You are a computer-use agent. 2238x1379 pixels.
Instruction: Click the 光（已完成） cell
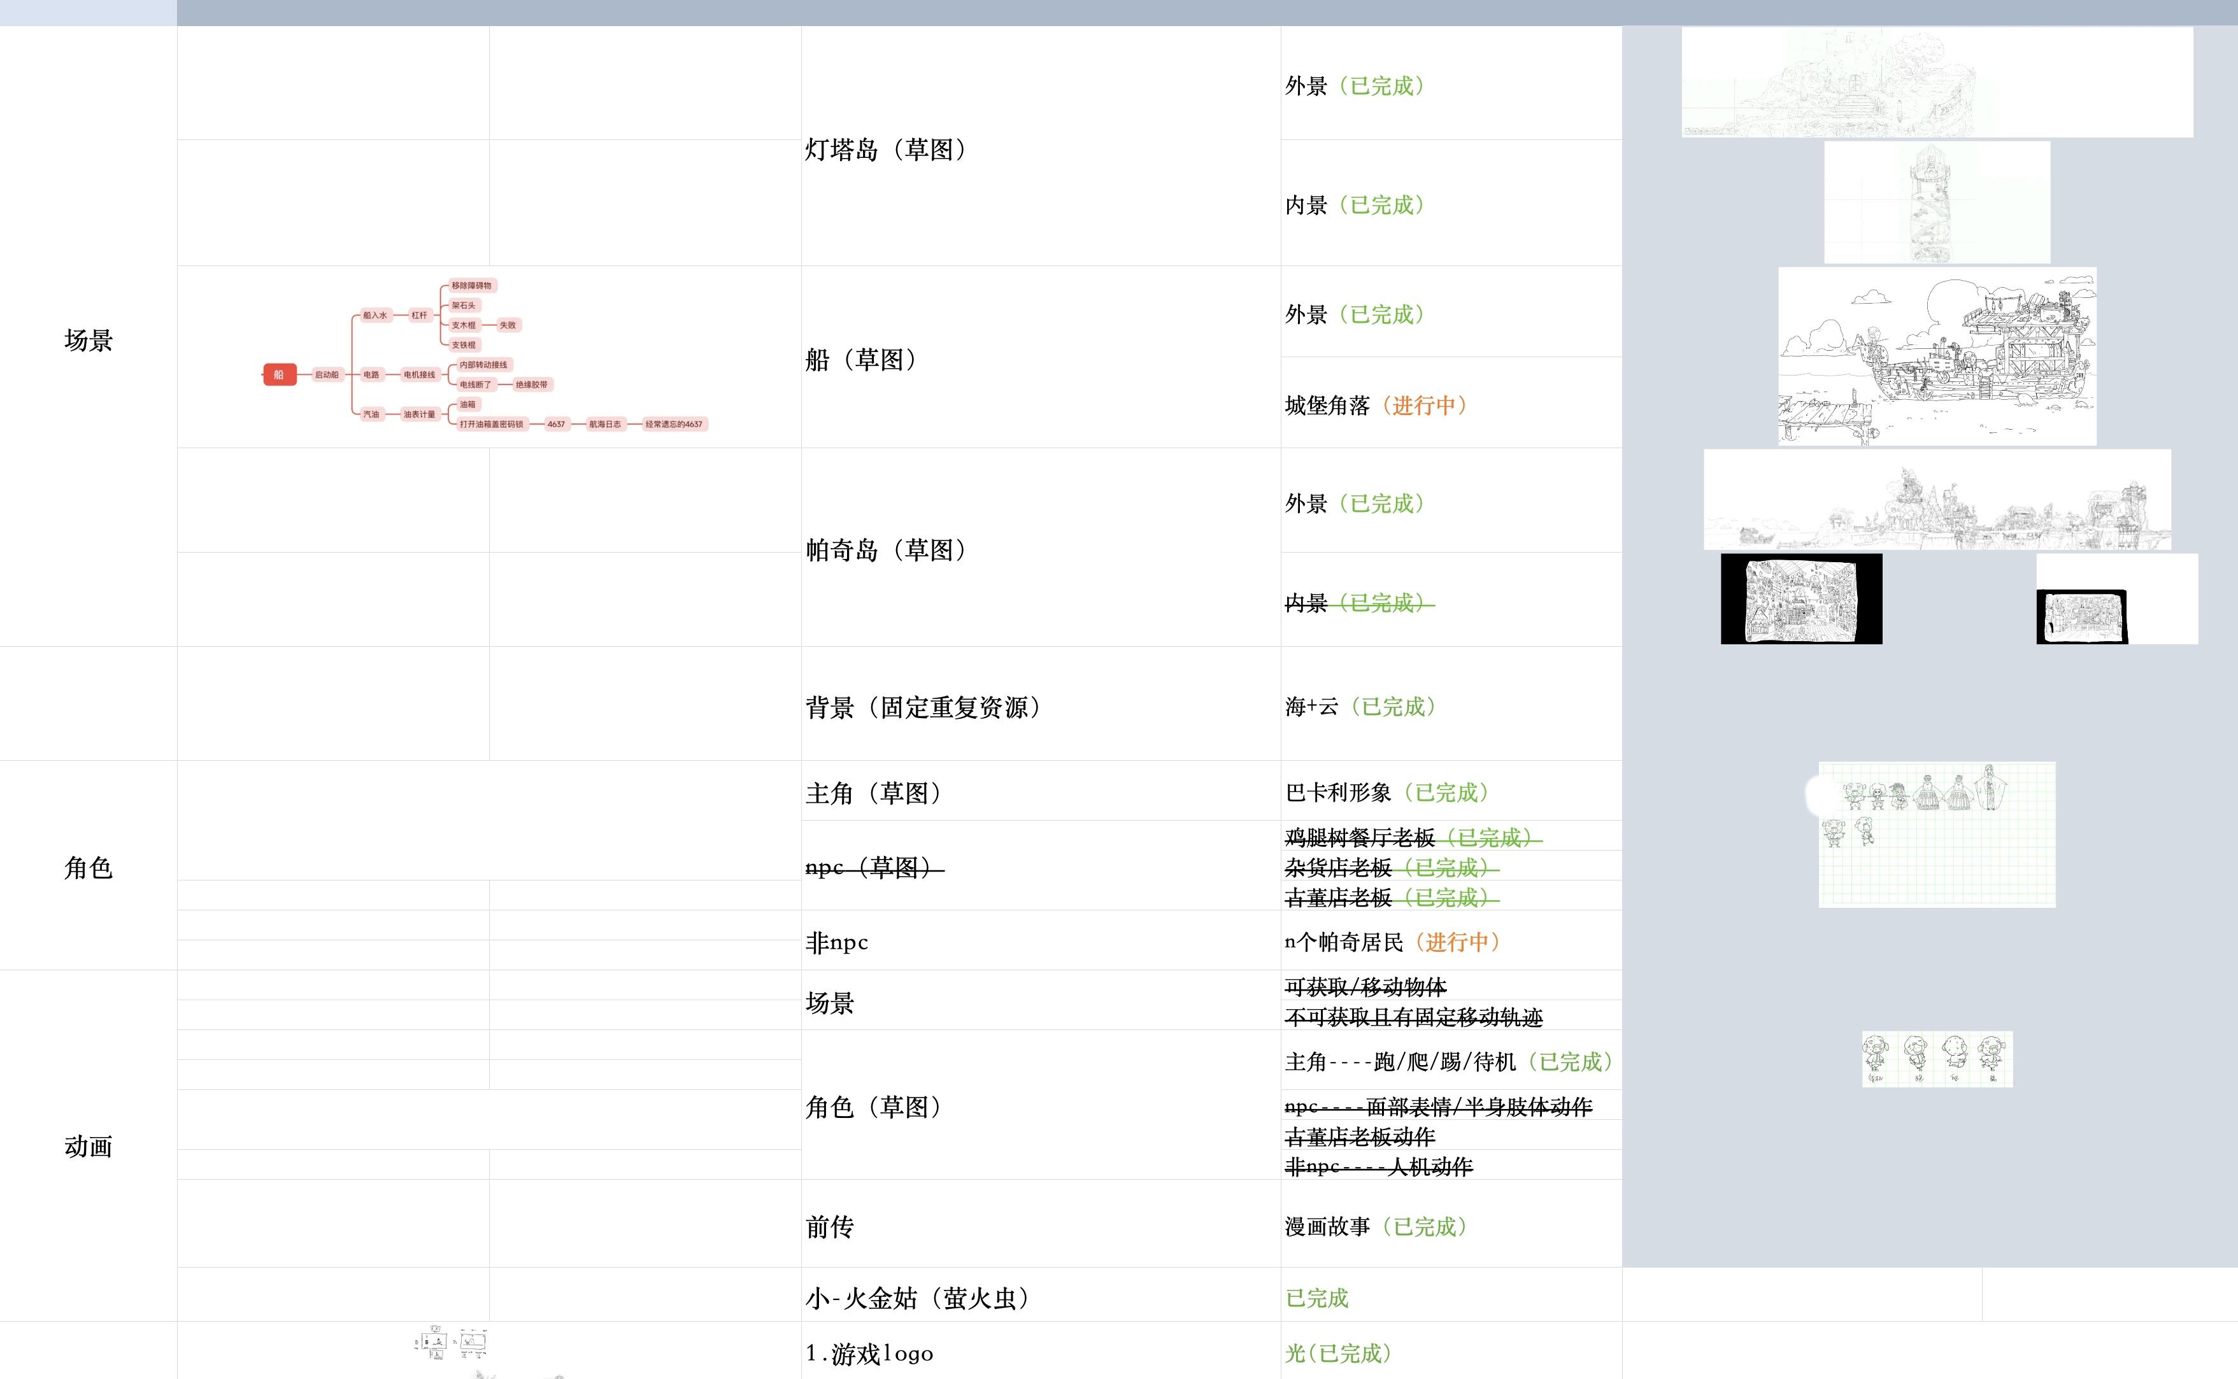pos(1451,1351)
